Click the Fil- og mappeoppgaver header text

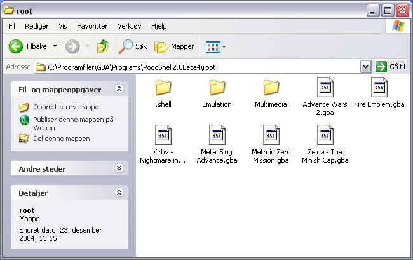(x=60, y=90)
